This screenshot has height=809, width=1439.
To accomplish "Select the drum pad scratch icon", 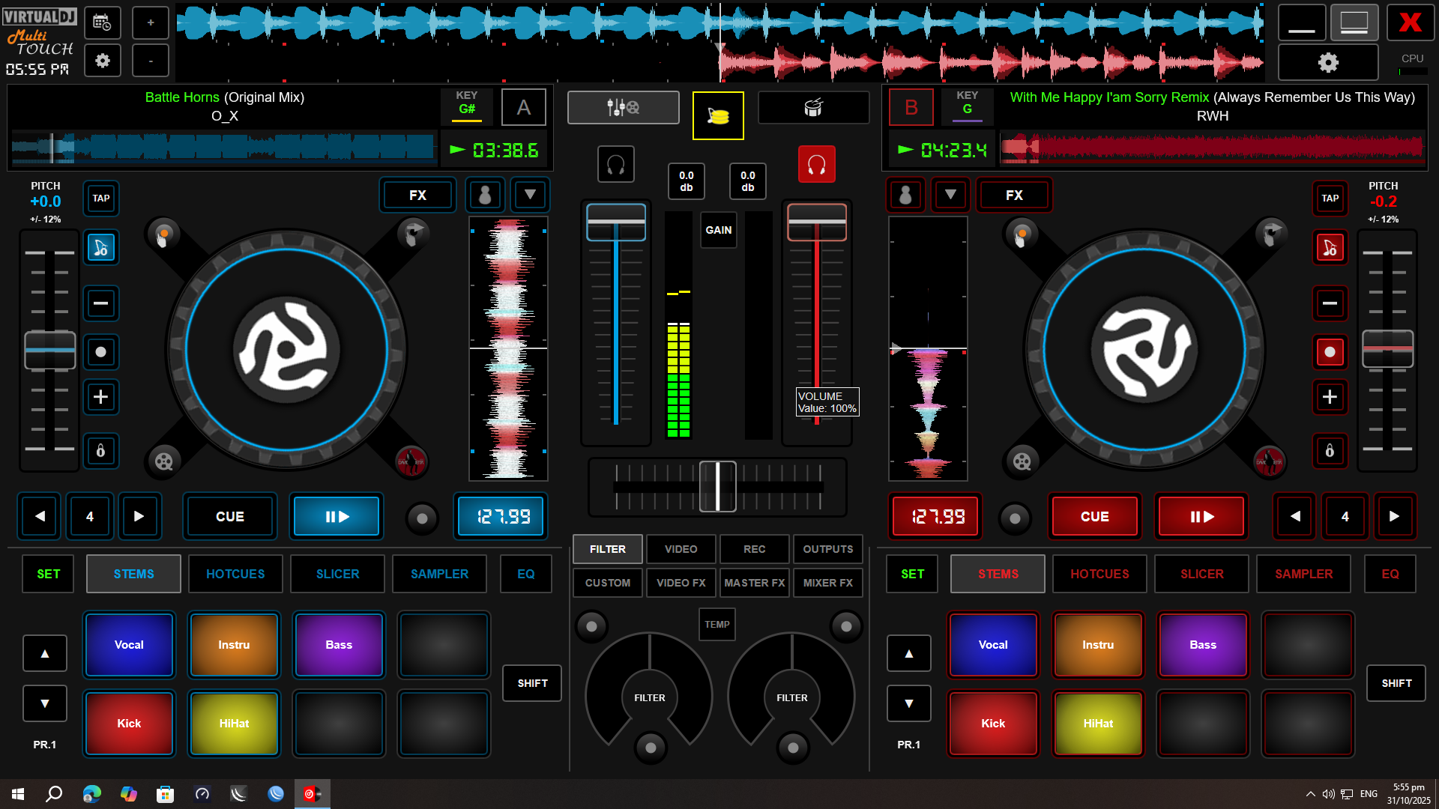I will [x=813, y=108].
